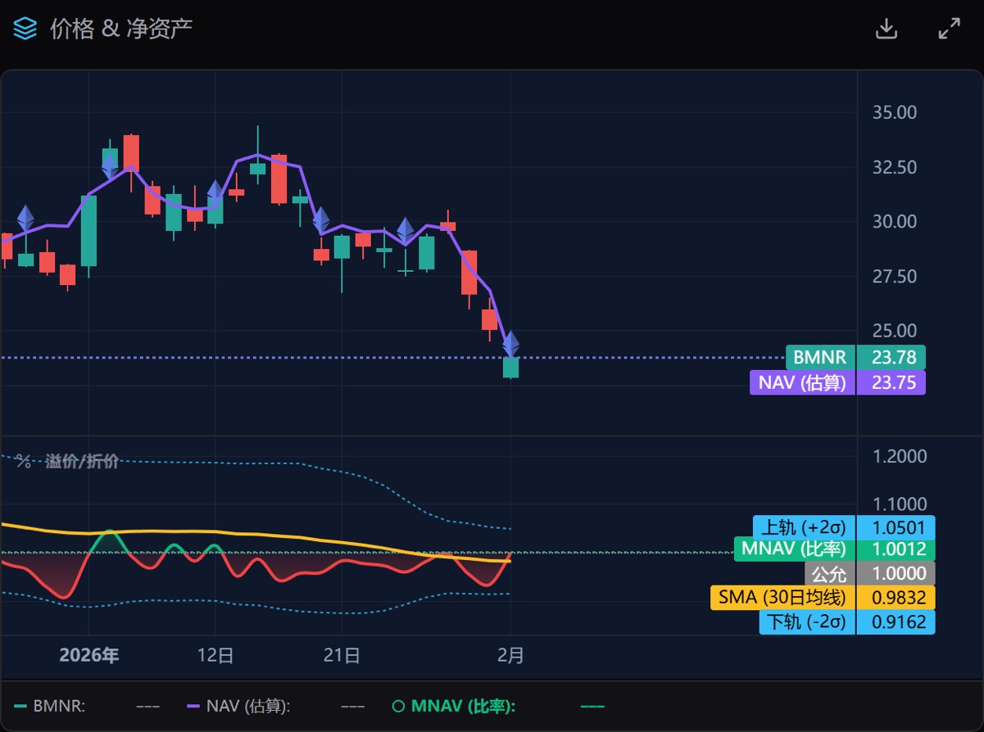Click the Ethereum marker near 21日
Image resolution: width=984 pixels, height=732 pixels.
(x=320, y=219)
